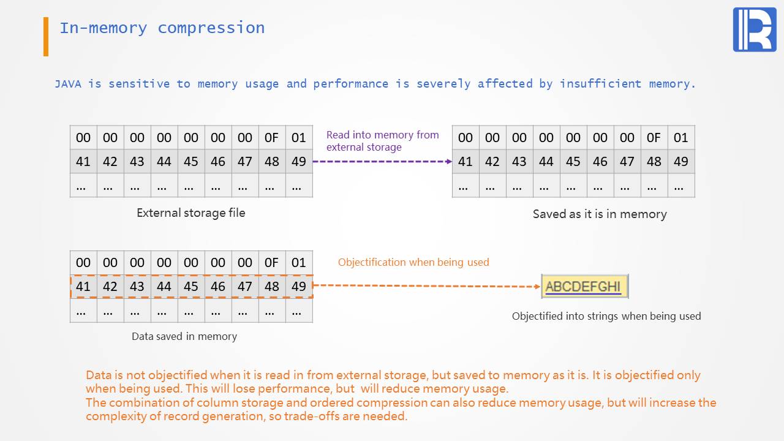Click the "Data saved in memory" caption
Image resolution: width=784 pixels, height=441 pixels.
point(184,336)
